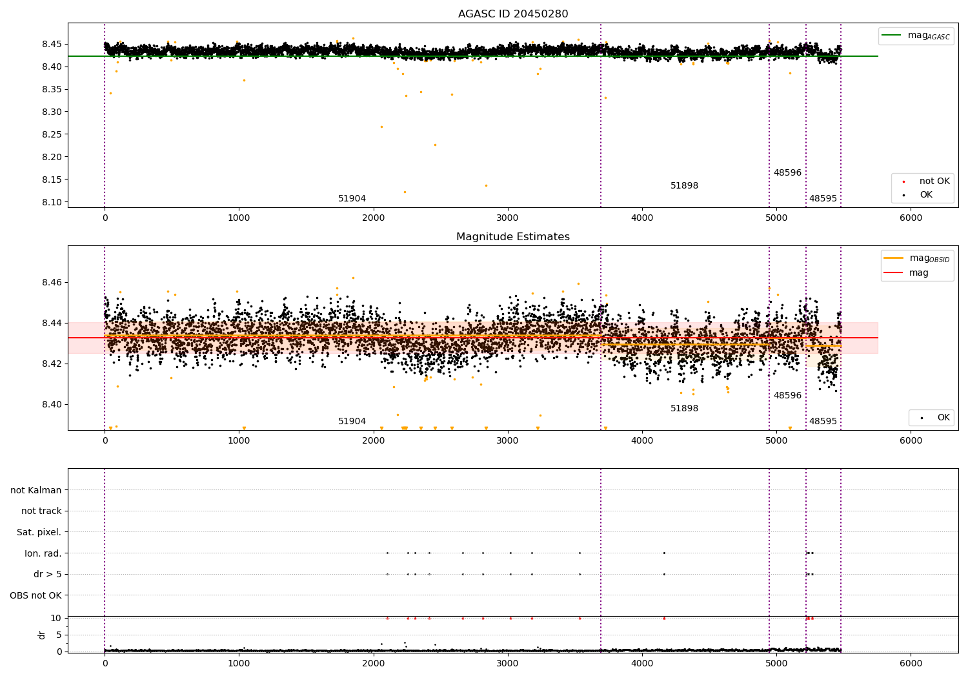The height and width of the screenshot is (678, 968).
Task: Click the lone 'OK' legend in Magnitude Estimates plot
Action: point(943,418)
